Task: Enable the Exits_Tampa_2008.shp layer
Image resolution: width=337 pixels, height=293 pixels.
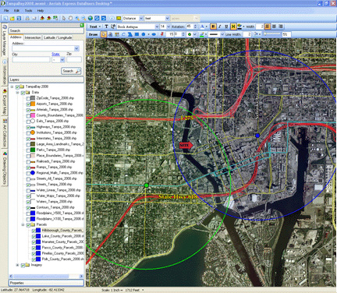Action: pyautogui.click(x=28, y=122)
